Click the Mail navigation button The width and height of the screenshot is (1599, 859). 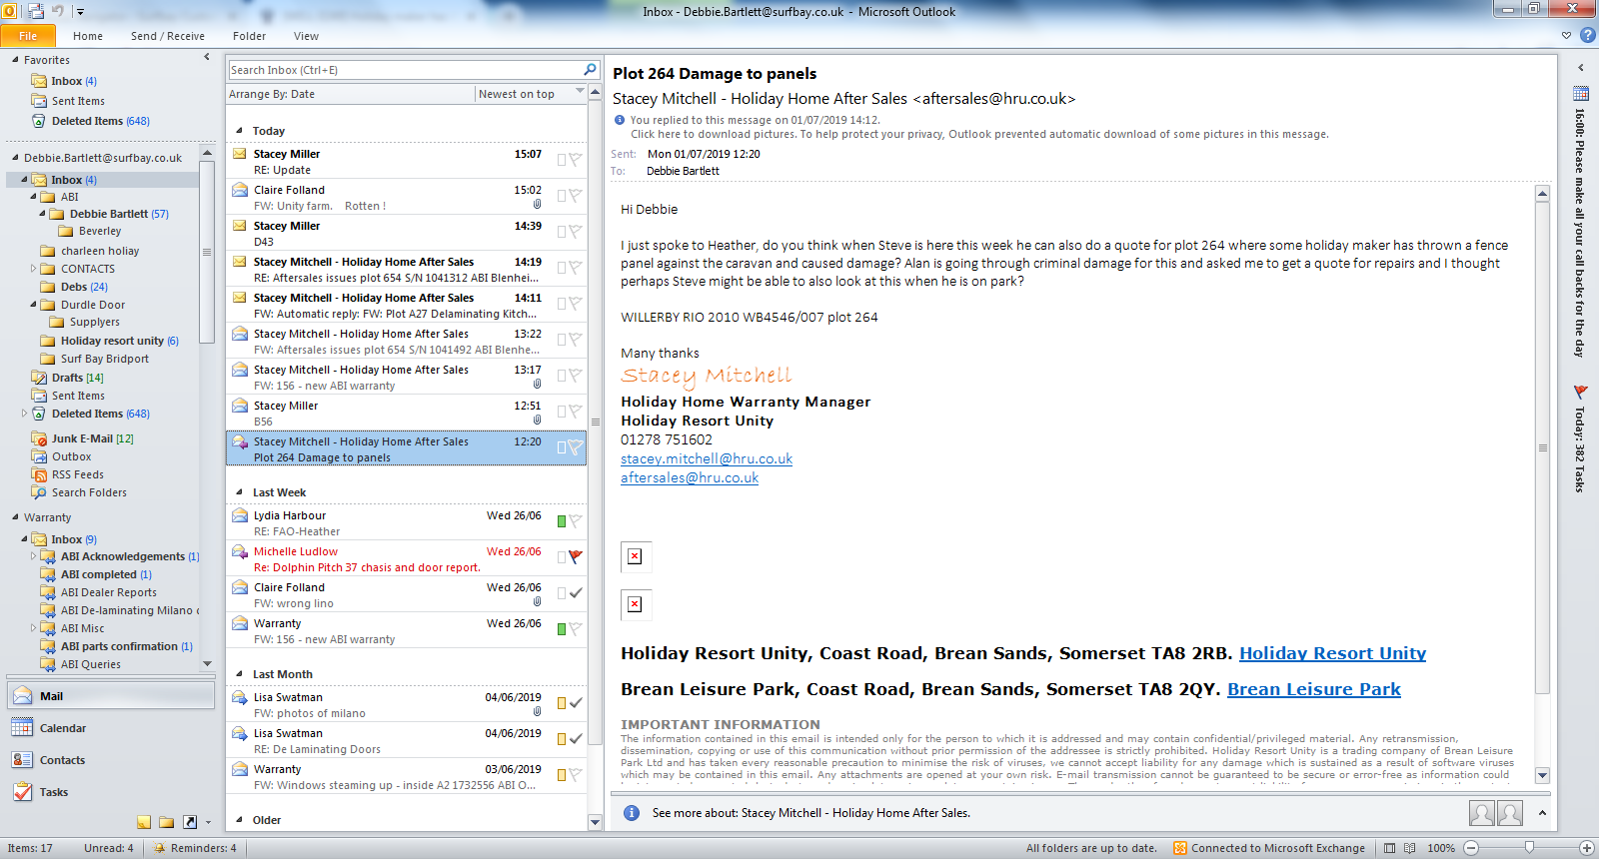[x=112, y=696]
